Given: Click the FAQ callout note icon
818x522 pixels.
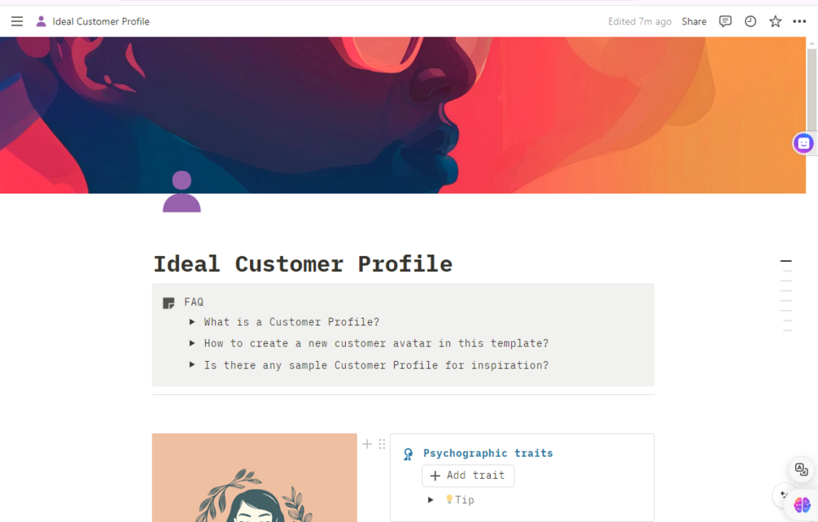Looking at the screenshot, I should point(168,302).
